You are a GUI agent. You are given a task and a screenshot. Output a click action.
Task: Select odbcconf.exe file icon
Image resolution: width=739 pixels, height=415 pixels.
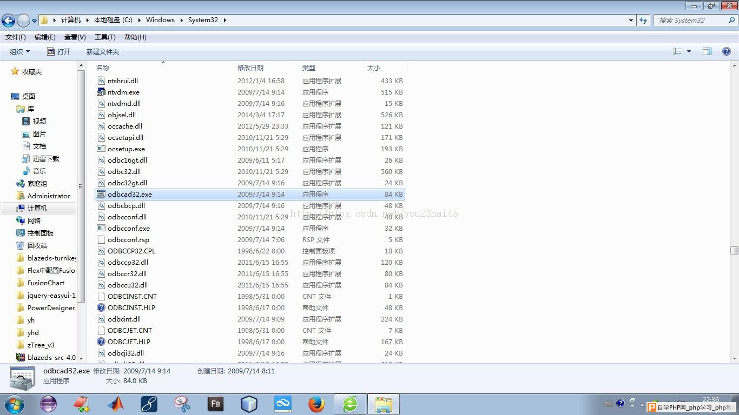pyautogui.click(x=101, y=228)
